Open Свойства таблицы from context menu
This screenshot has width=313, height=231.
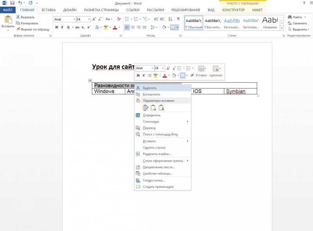tap(163, 173)
